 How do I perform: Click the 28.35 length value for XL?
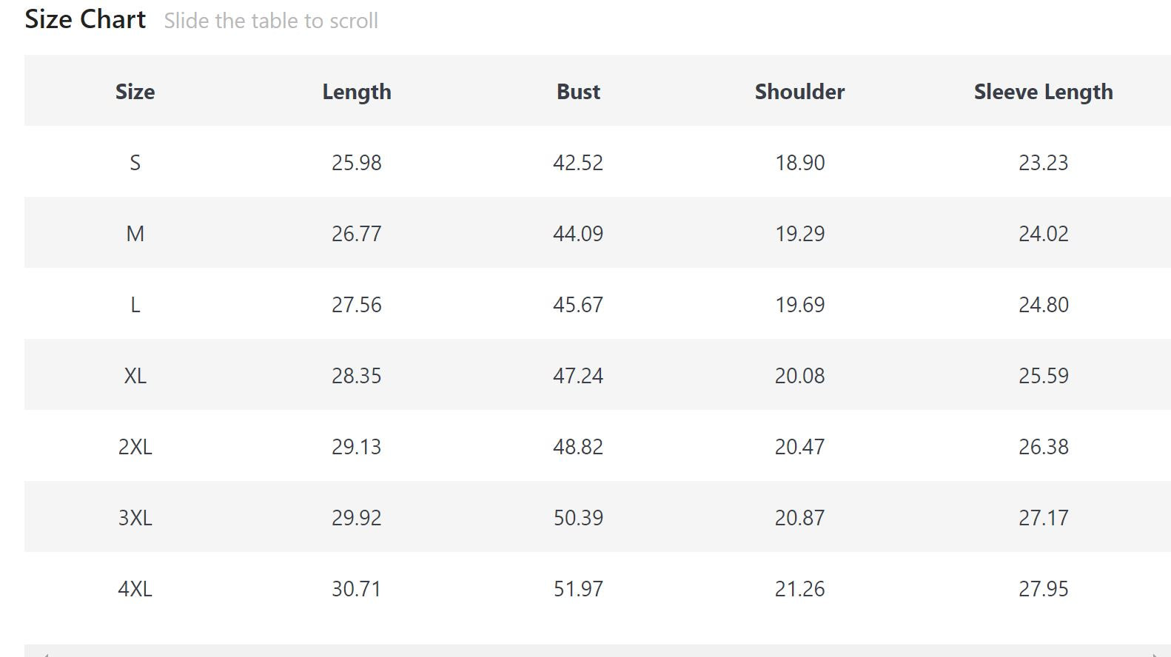356,376
